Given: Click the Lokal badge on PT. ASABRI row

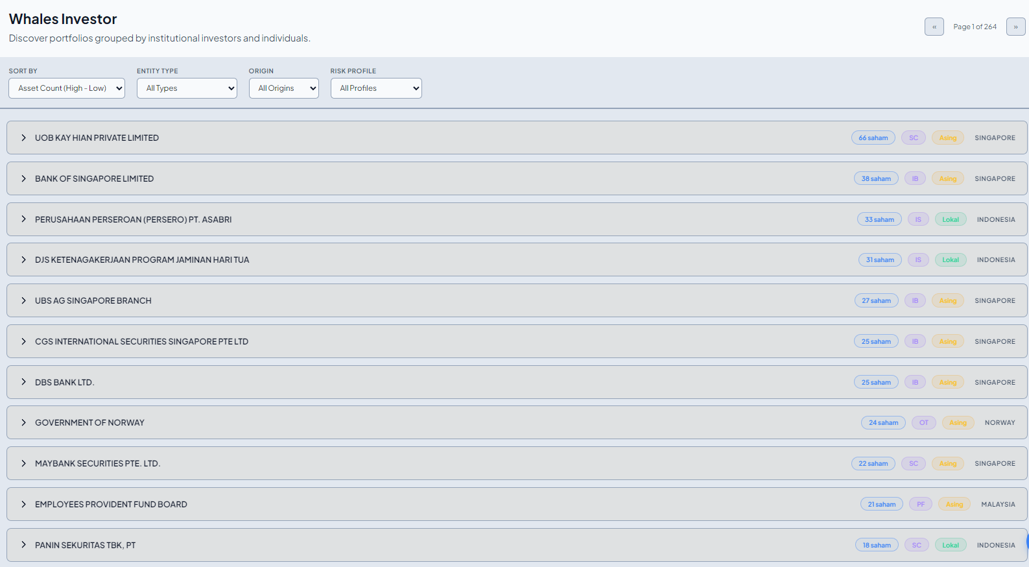Looking at the screenshot, I should 951,219.
